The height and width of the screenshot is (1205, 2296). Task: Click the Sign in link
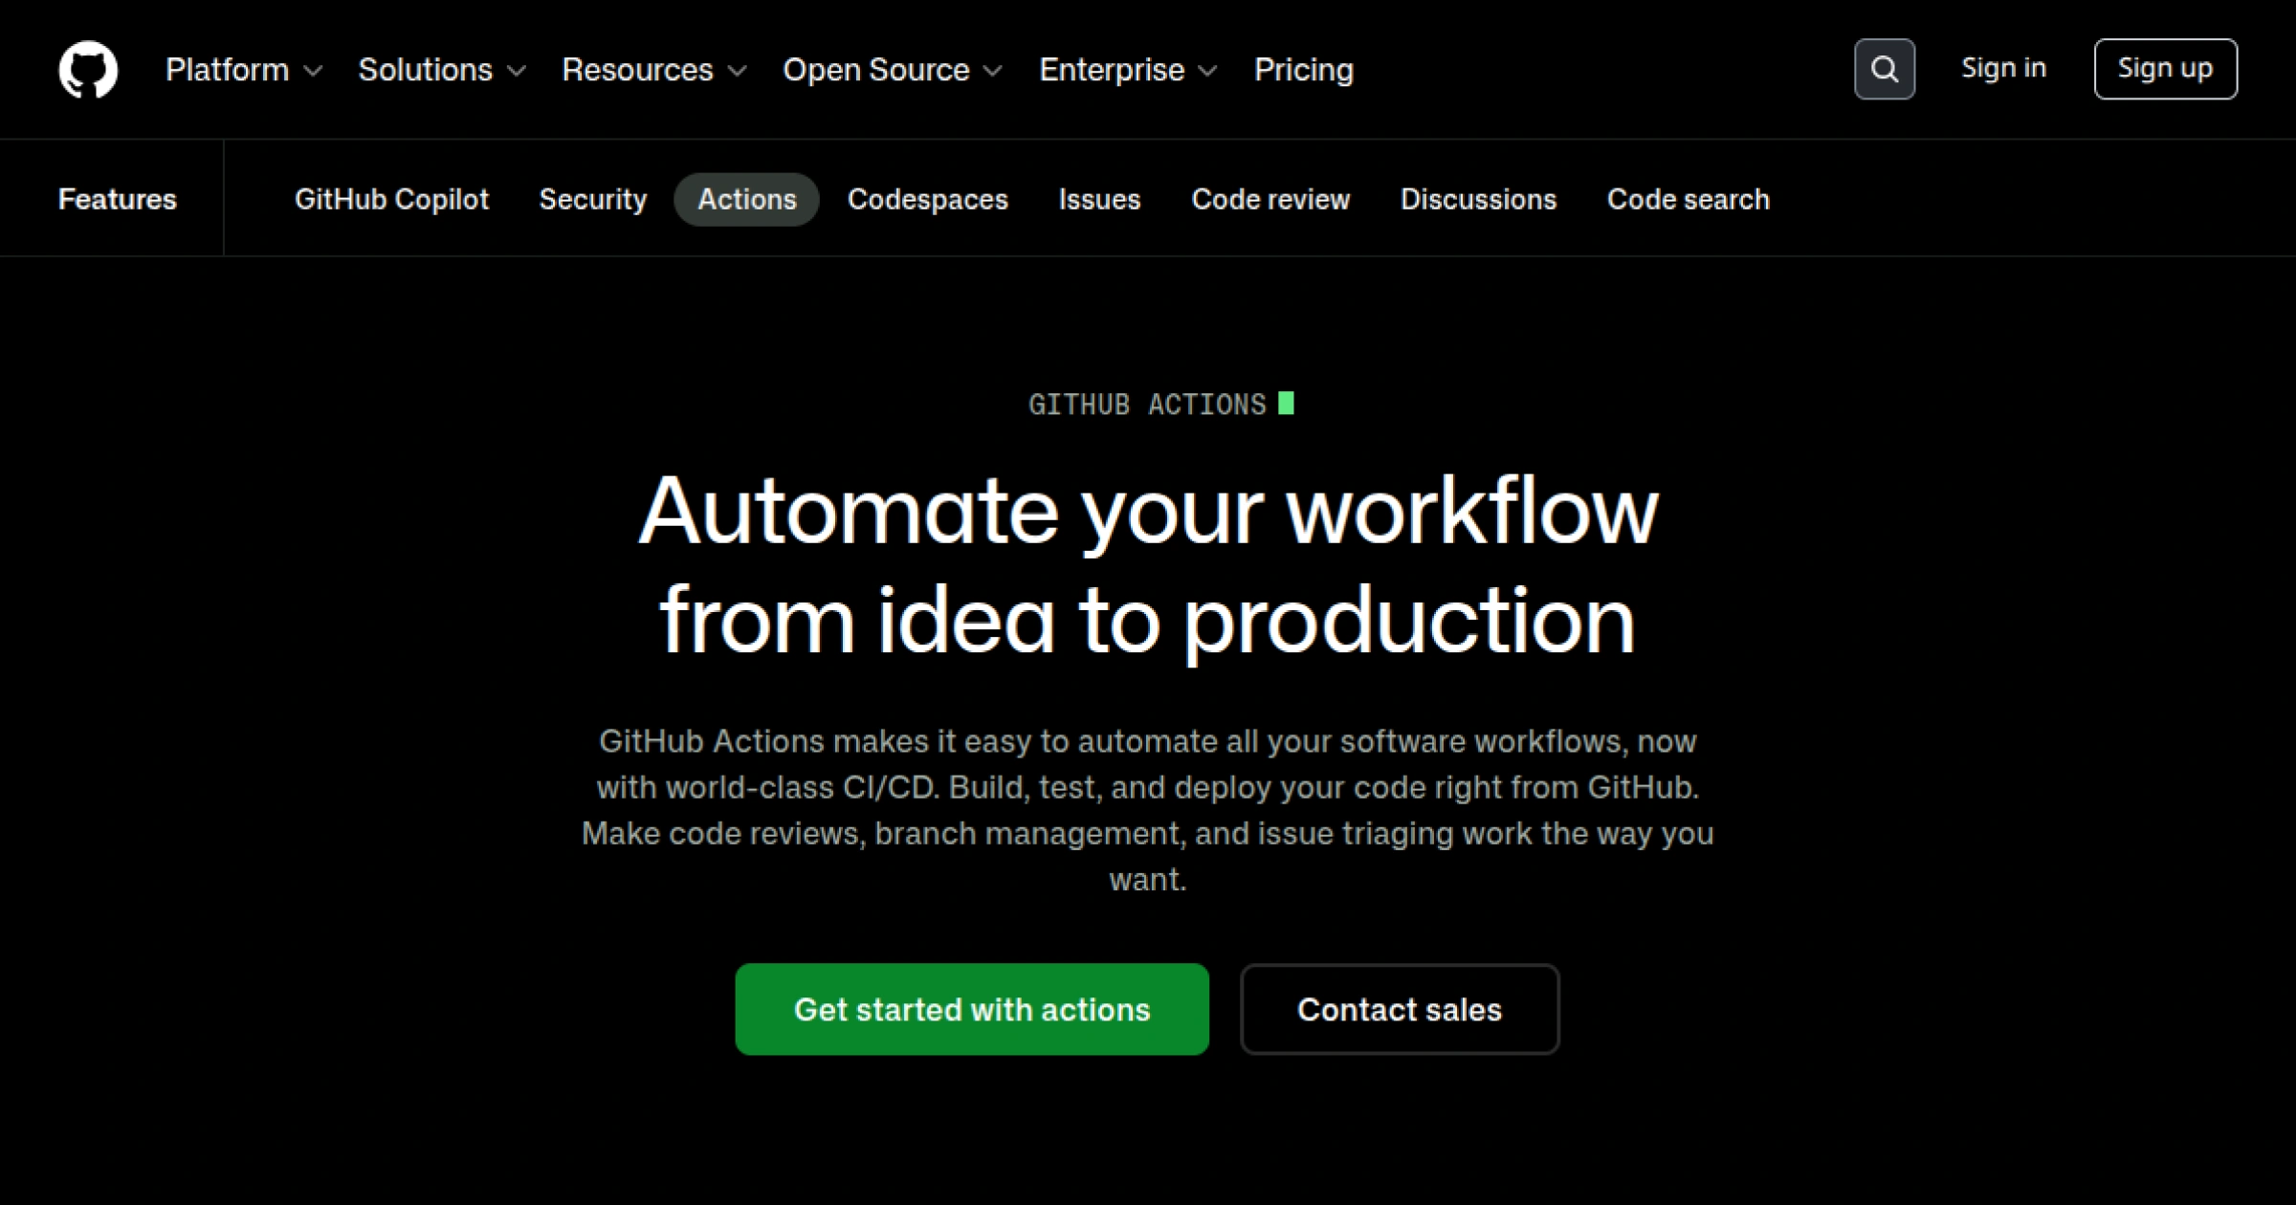point(2003,69)
